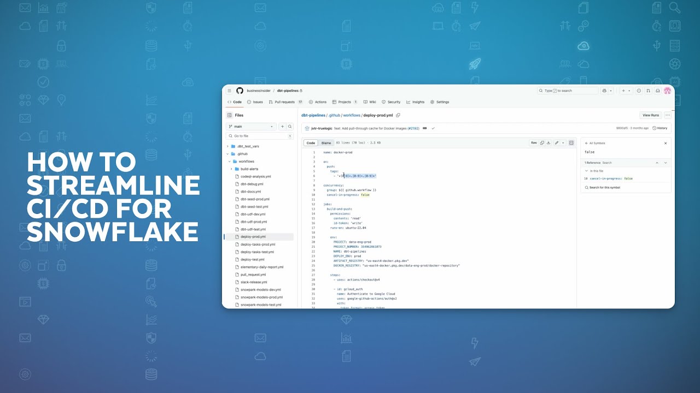
Task: Jump to previous reference arrow
Action: point(657,163)
